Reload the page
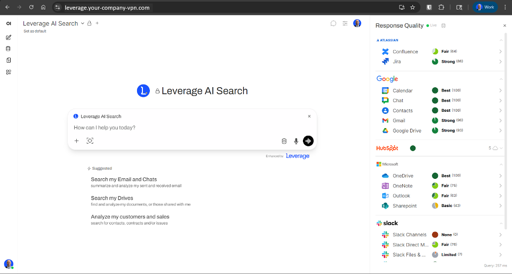Image resolution: width=512 pixels, height=274 pixels. (31, 7)
